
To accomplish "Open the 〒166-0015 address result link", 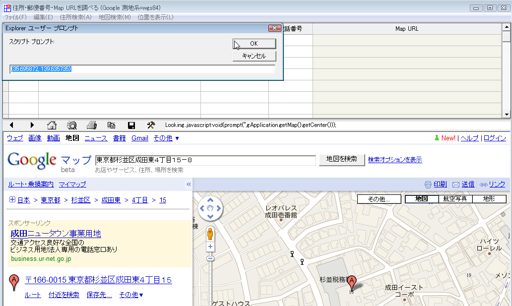I will (x=98, y=280).
